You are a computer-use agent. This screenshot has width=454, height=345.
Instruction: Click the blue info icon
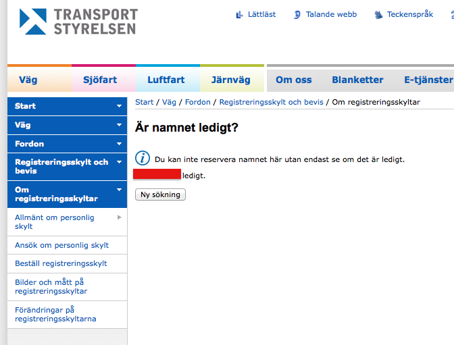(x=143, y=159)
